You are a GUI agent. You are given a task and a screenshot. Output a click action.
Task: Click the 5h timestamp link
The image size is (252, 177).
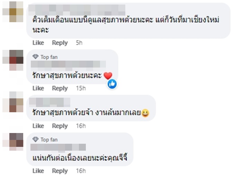(x=79, y=43)
